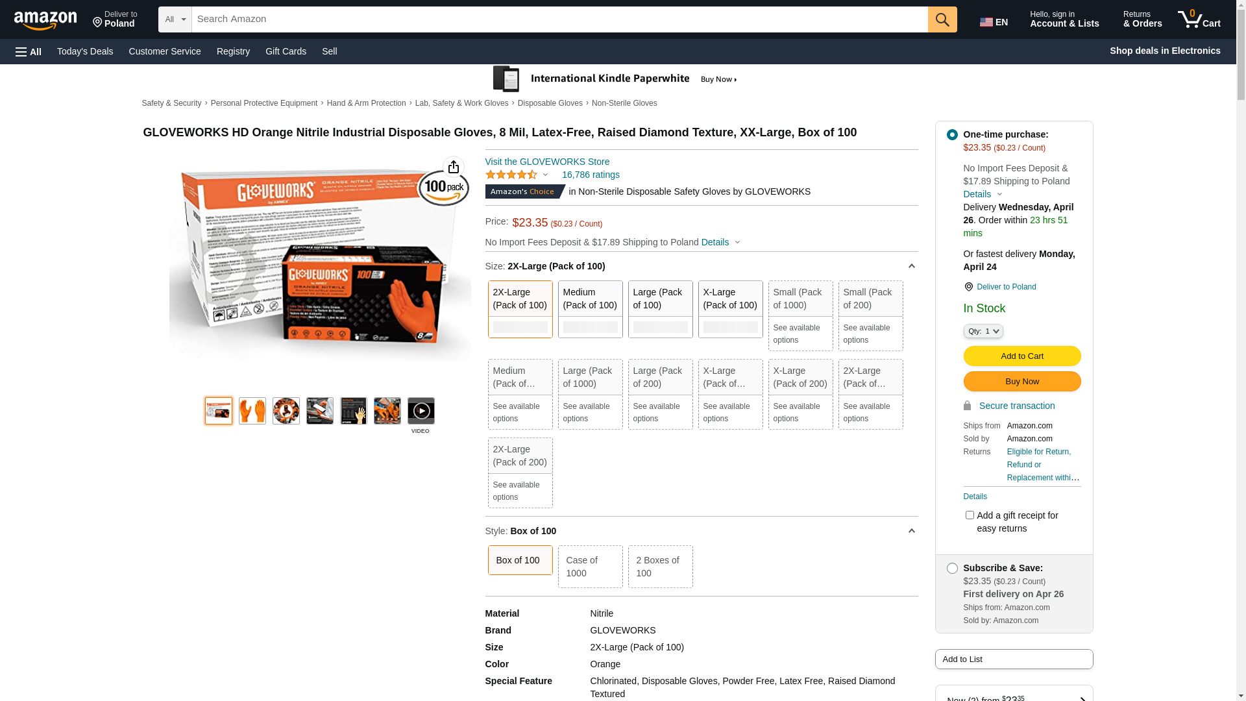This screenshot has height=701, width=1246.
Task: Collapse the Size options section
Action: coord(911,266)
